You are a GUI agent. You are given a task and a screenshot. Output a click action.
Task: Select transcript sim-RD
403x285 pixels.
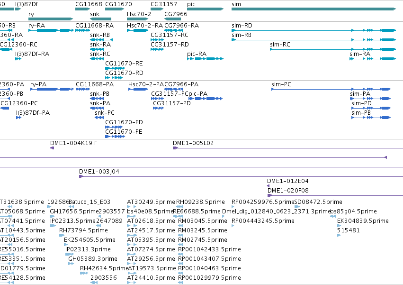(313, 30)
